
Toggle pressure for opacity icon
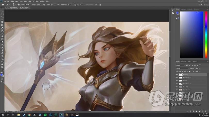click(x=44, y=5)
